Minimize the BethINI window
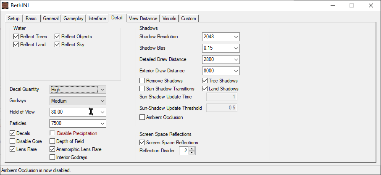Image resolution: width=381 pixels, height=175 pixels. [x=333, y=5]
